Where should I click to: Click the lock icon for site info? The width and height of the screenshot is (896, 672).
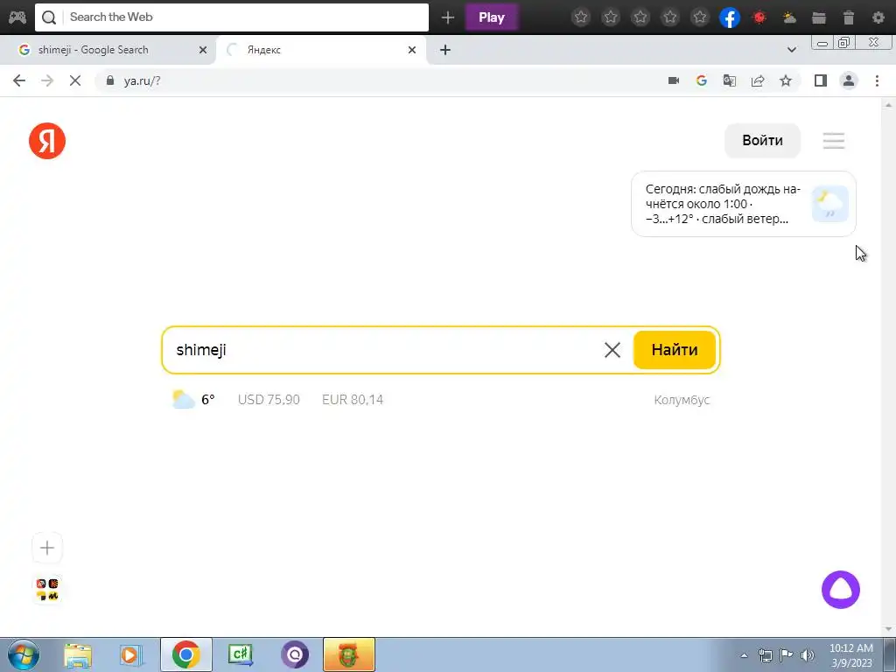(x=110, y=80)
